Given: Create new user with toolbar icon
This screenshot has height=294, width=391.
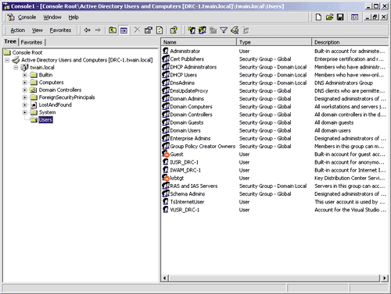Looking at the screenshot, I should 192,30.
